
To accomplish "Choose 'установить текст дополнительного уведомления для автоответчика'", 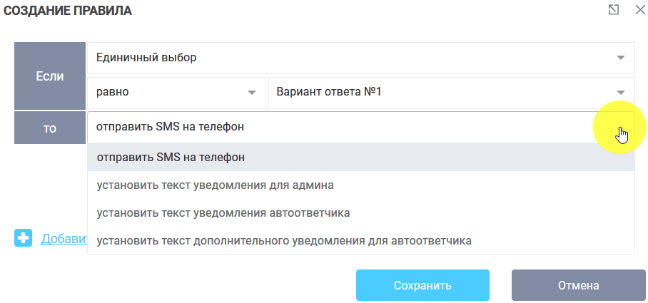I will coord(284,240).
